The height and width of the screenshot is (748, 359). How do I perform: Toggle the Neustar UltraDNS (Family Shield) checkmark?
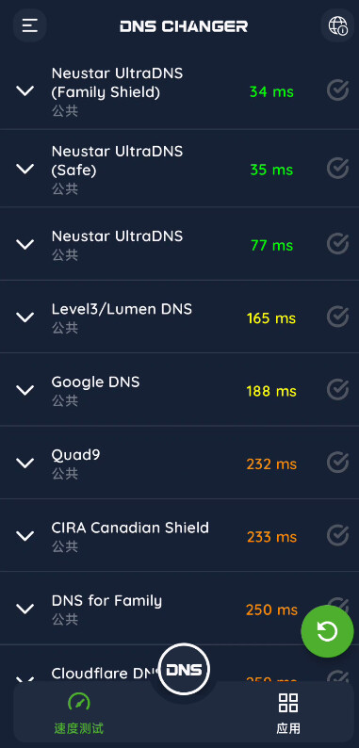tap(337, 90)
